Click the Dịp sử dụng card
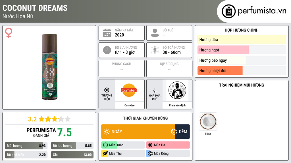The height and width of the screenshot is (163, 291). pyautogui.click(x=169, y=68)
